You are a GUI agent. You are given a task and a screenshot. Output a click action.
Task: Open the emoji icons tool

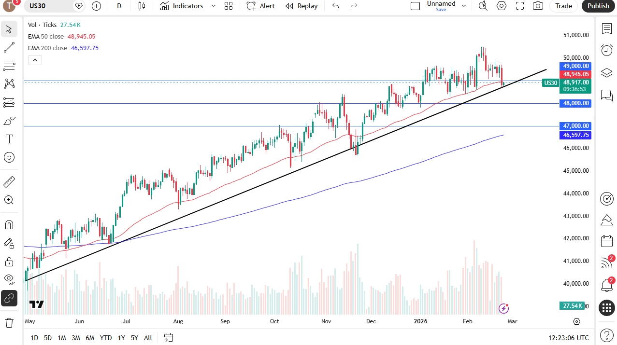[9, 157]
